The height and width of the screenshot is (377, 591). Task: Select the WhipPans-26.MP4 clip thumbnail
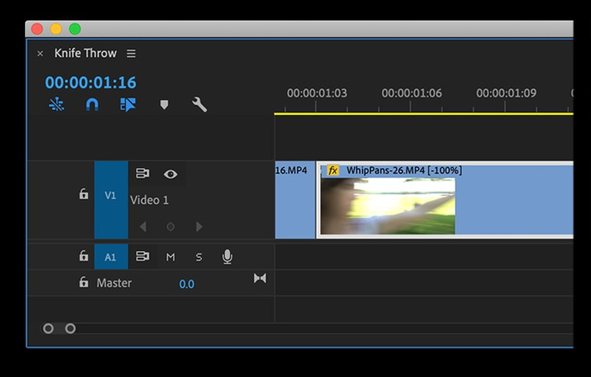388,206
